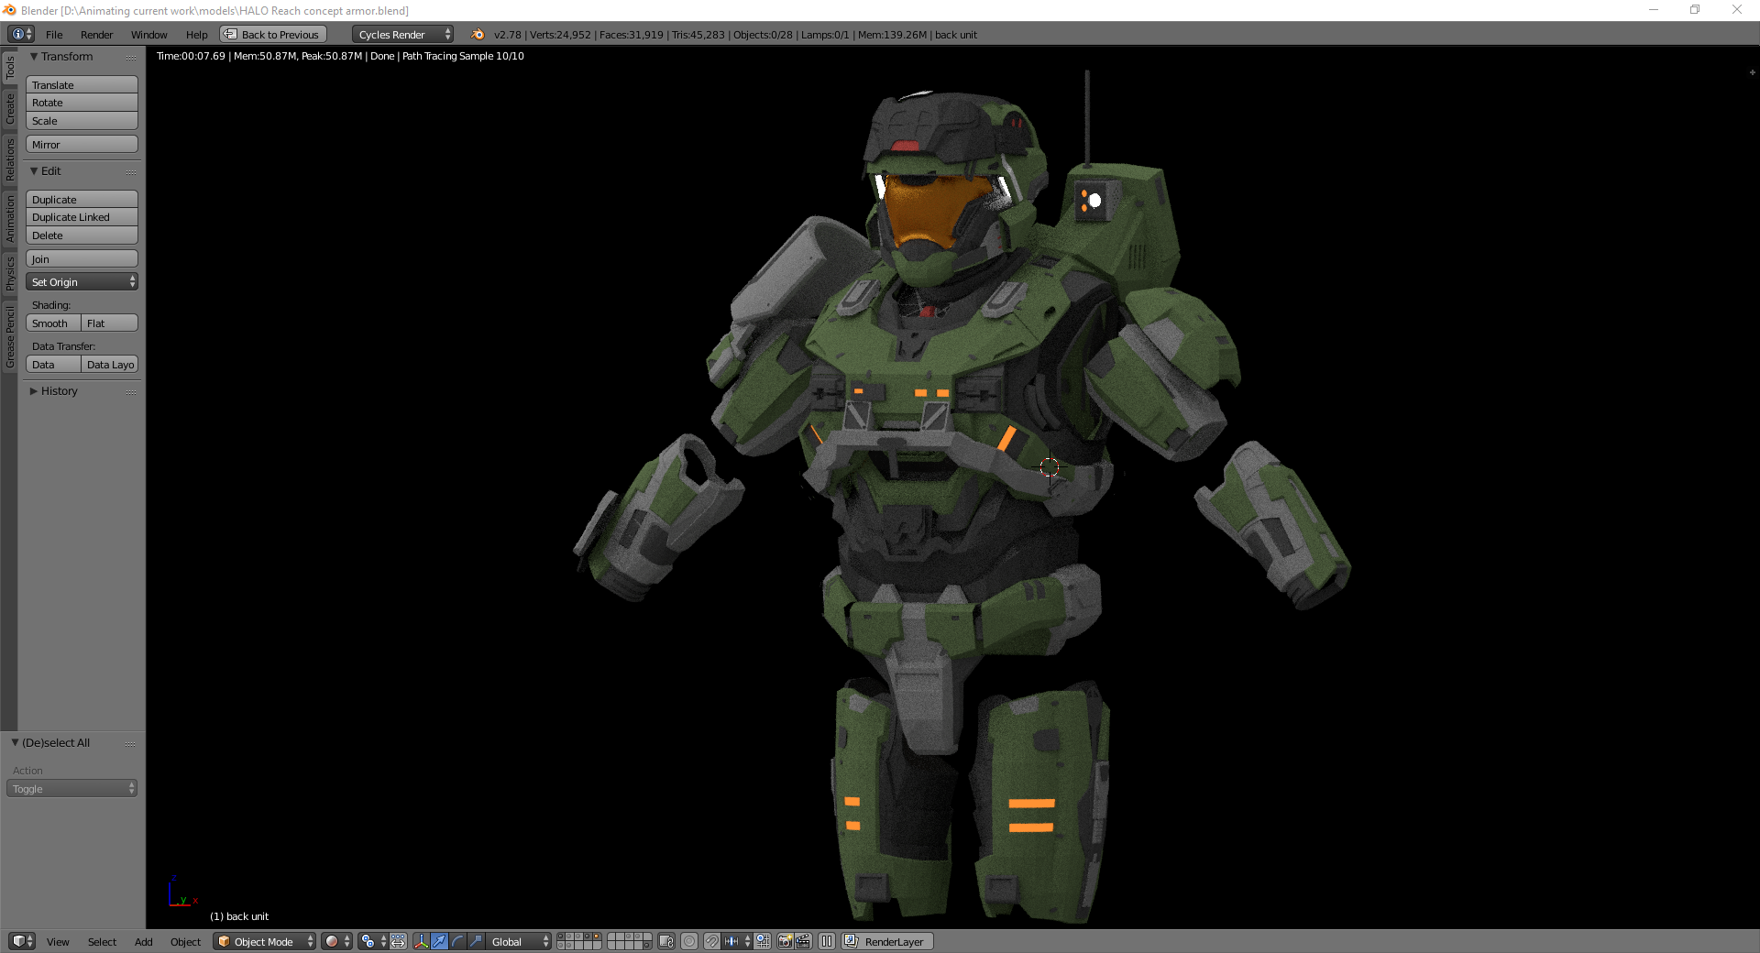Expand the History panel

pos(59,391)
